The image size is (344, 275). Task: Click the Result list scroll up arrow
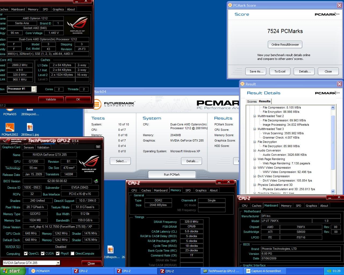(x=333, y=107)
